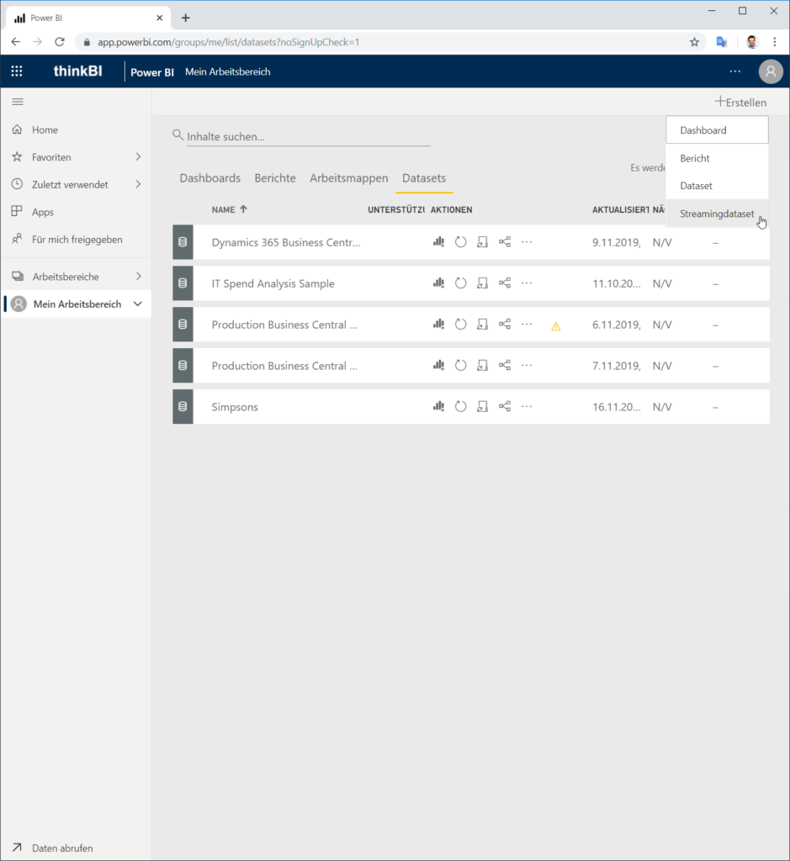Click the Simpsons dataset database icon
Image resolution: width=790 pixels, height=861 pixels.
(183, 407)
